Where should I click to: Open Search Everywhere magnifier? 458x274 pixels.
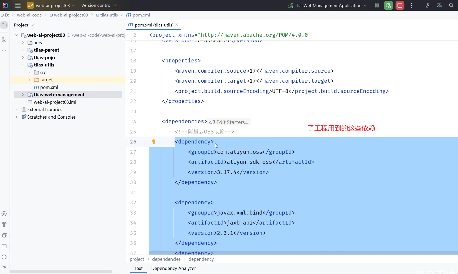coord(451,5)
